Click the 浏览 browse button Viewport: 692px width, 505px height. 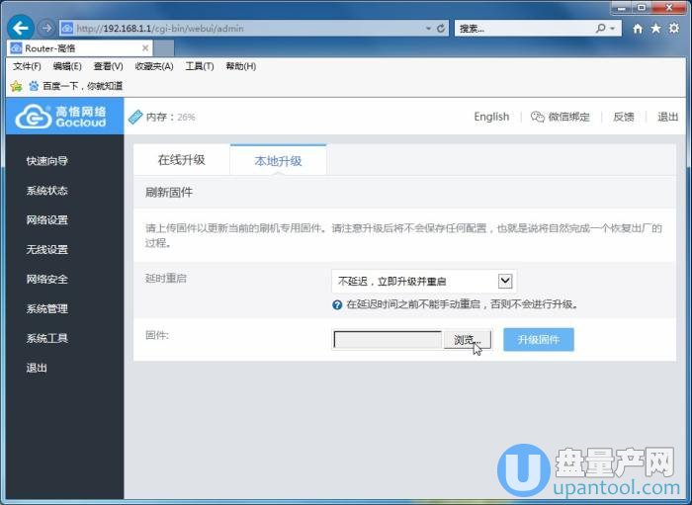tap(466, 340)
